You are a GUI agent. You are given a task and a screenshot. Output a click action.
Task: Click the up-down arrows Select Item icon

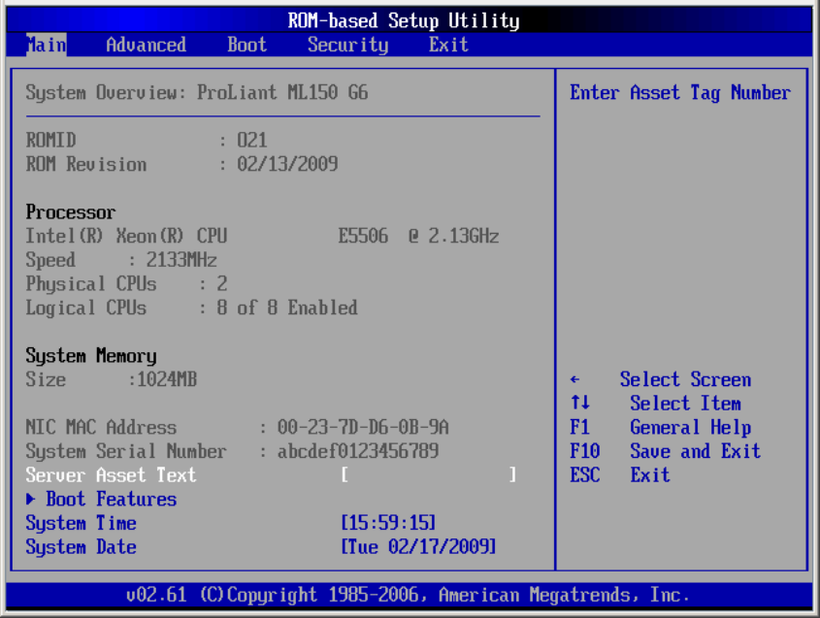(x=580, y=403)
